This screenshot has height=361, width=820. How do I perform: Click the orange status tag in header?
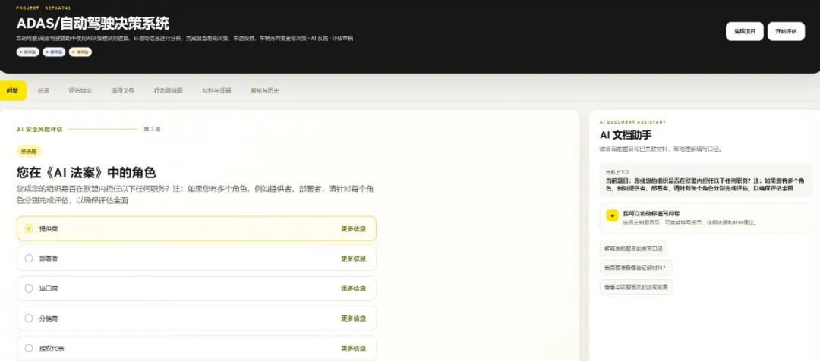coord(80,52)
